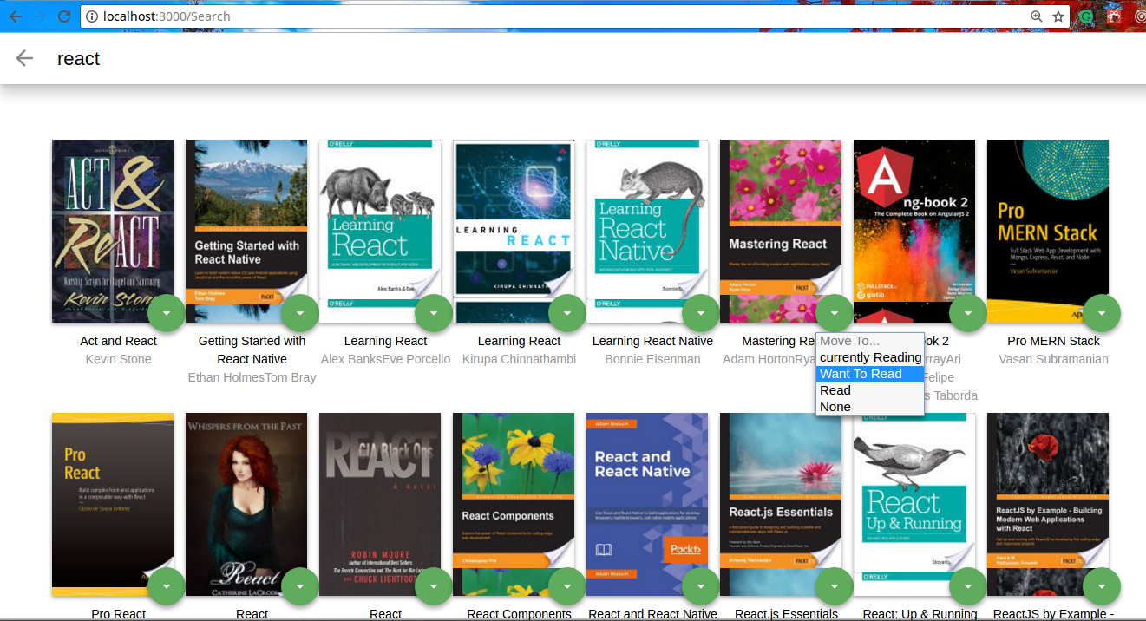Click the zoom icon in the address bar
Image resolution: width=1146 pixels, height=621 pixels.
coord(1036,16)
